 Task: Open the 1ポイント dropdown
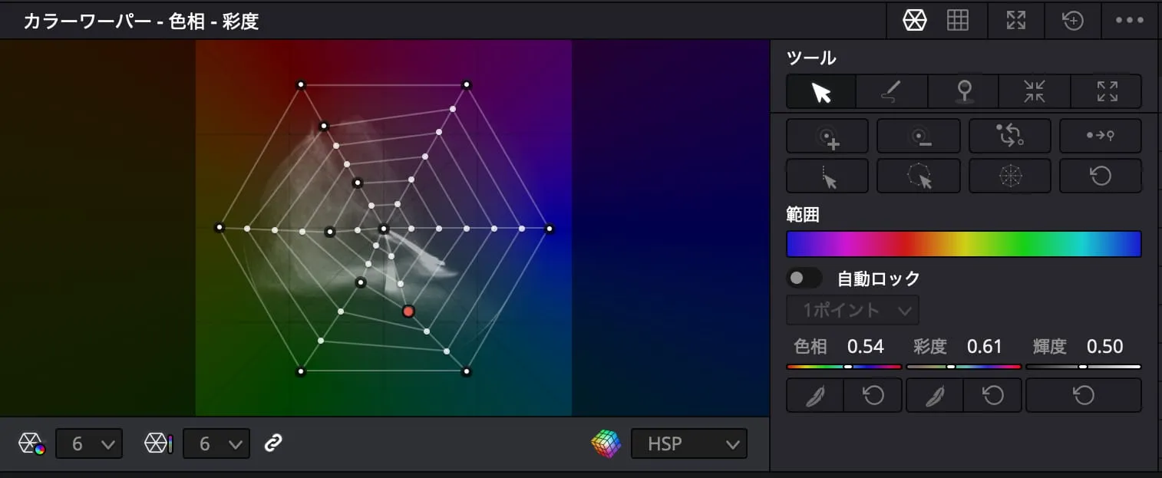(x=853, y=311)
